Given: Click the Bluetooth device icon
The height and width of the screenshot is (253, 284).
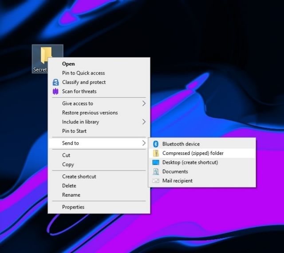Looking at the screenshot, I should (156, 144).
